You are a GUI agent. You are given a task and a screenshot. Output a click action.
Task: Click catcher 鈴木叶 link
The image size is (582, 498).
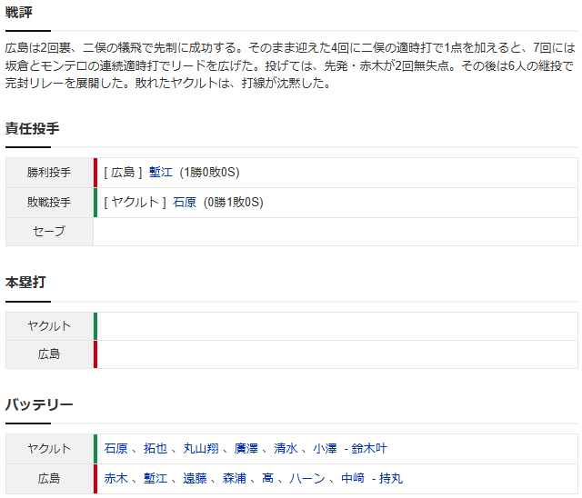(x=369, y=449)
